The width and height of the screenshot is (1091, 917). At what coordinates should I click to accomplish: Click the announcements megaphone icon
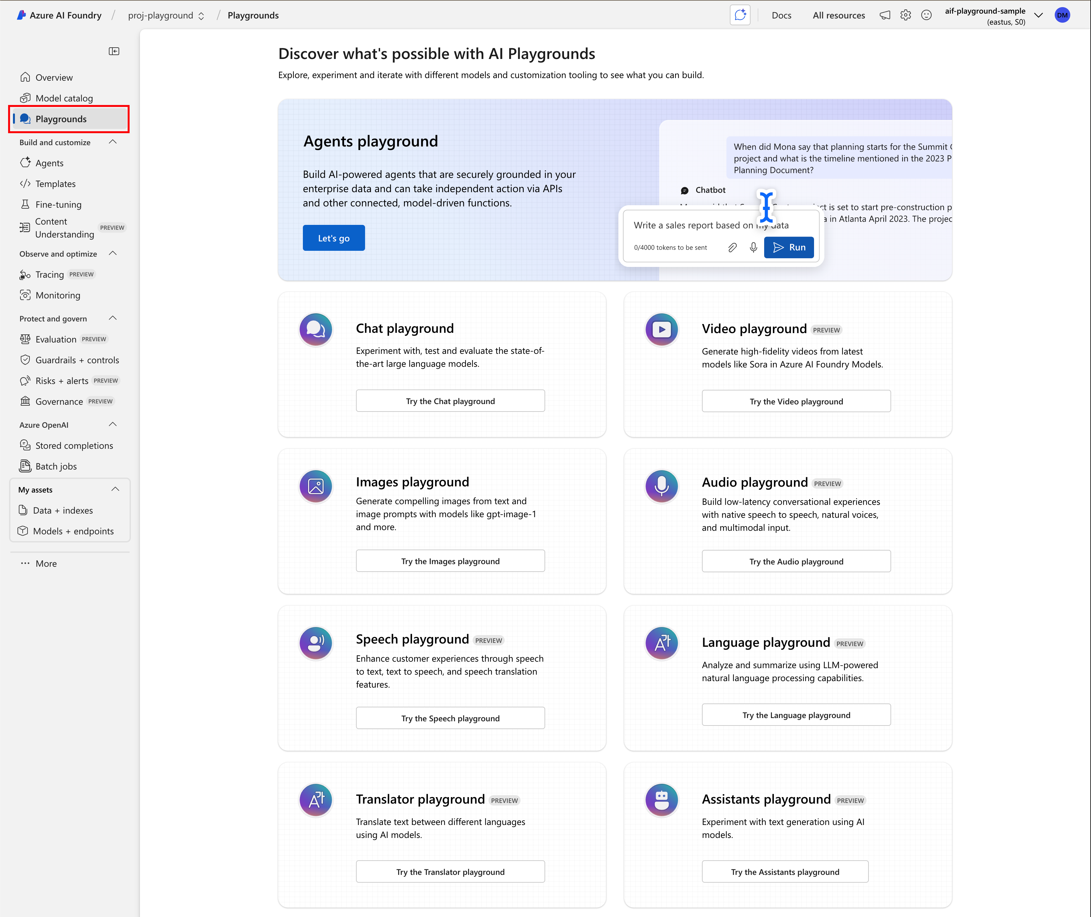[885, 15]
